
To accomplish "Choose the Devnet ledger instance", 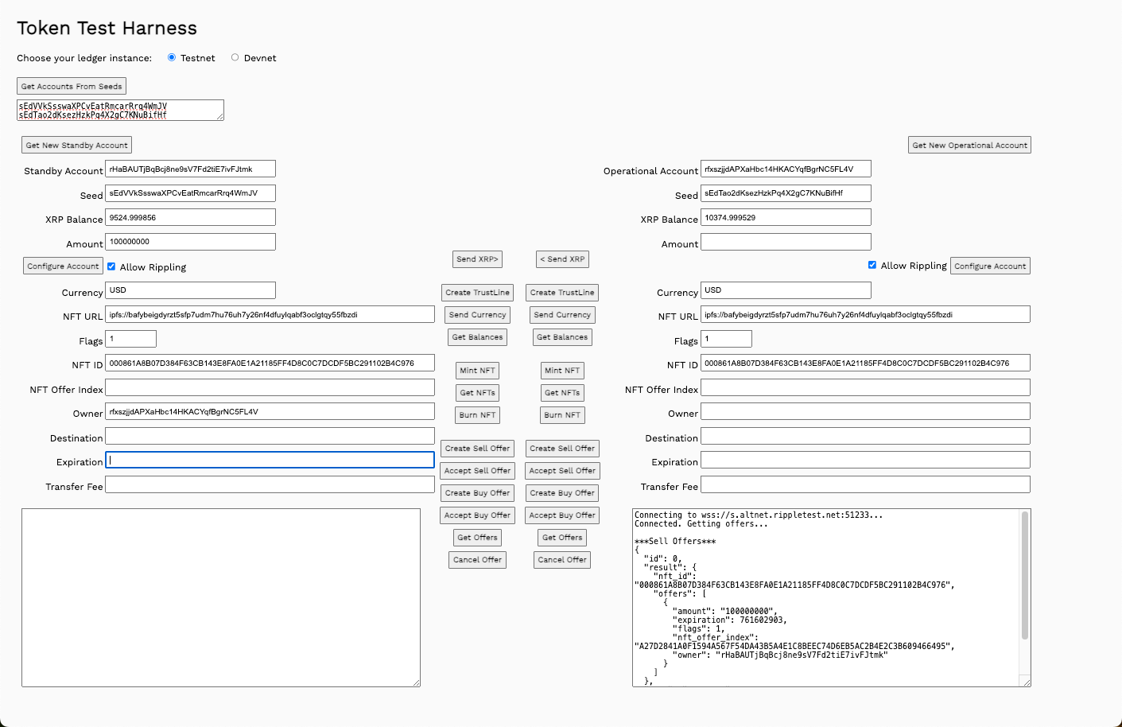I will click(x=235, y=57).
